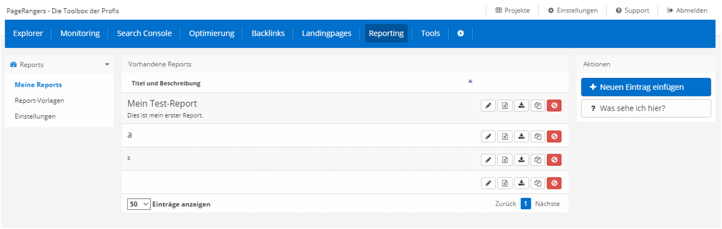Image resolution: width=722 pixels, height=229 pixels.
Task: Download the Mein Test-Report report
Action: coord(521,105)
